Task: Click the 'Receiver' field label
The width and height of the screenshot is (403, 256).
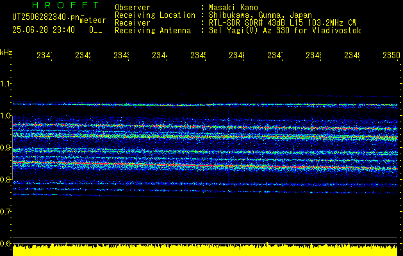Action: click(133, 23)
